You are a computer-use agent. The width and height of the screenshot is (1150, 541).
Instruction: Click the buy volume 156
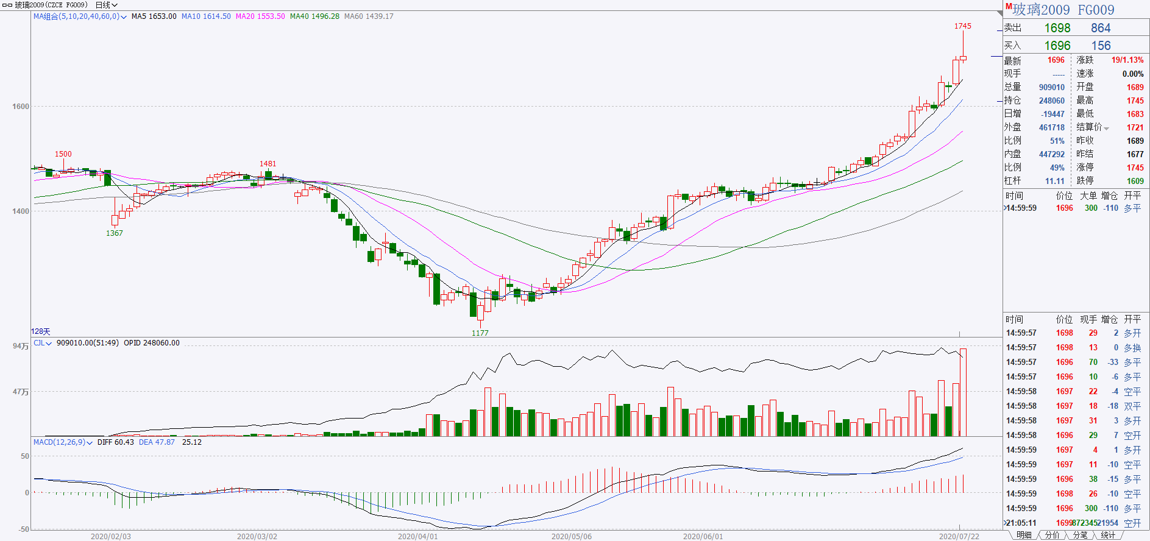pos(1101,46)
